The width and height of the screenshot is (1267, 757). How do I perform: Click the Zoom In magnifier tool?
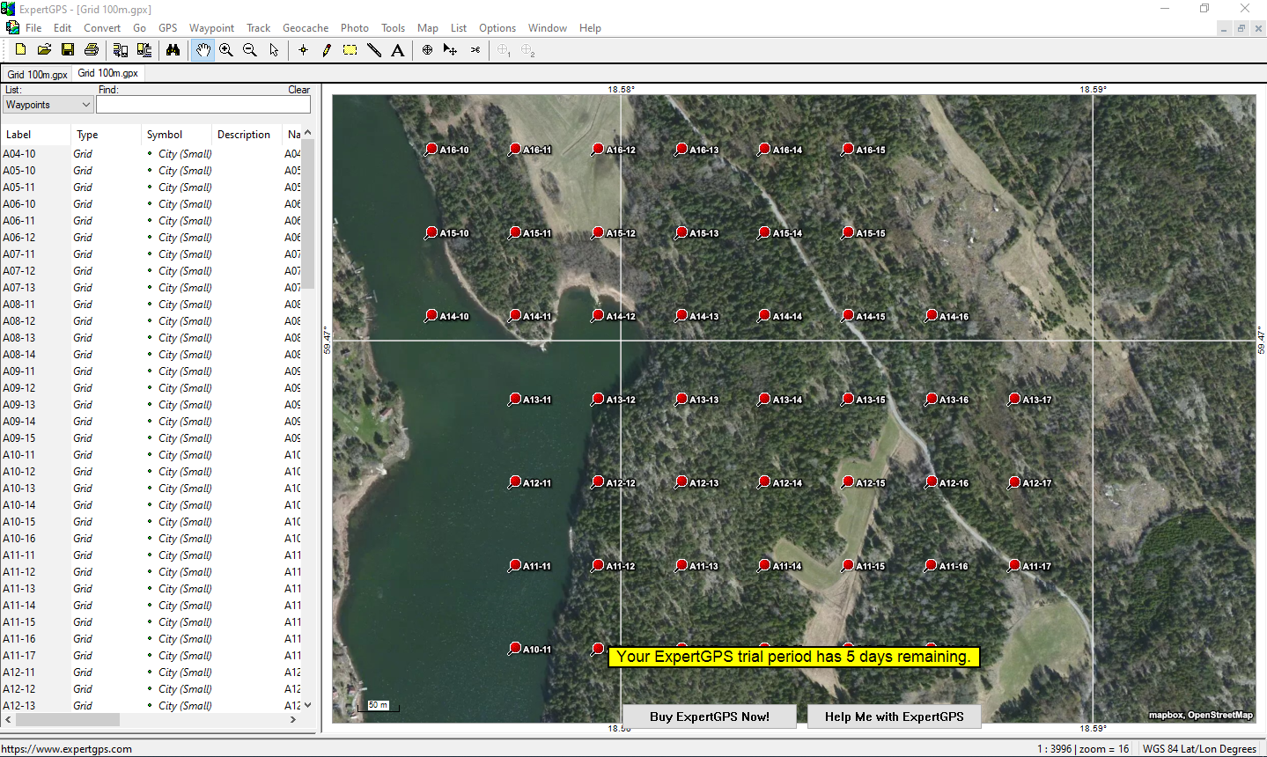point(226,50)
